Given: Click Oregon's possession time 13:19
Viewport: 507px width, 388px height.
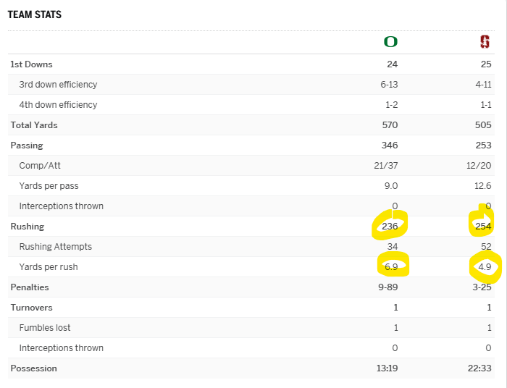Looking at the screenshot, I should coord(386,368).
